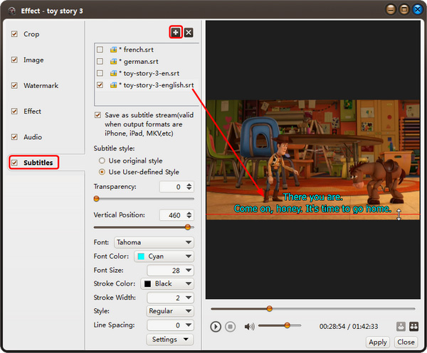Switch to the Effect tab
Viewport: 427px width, 353px height.
tap(33, 111)
